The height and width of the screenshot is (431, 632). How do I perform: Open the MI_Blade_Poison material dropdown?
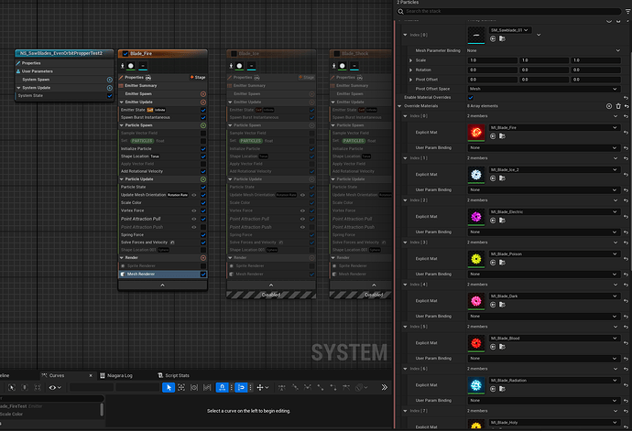pyautogui.click(x=554, y=254)
